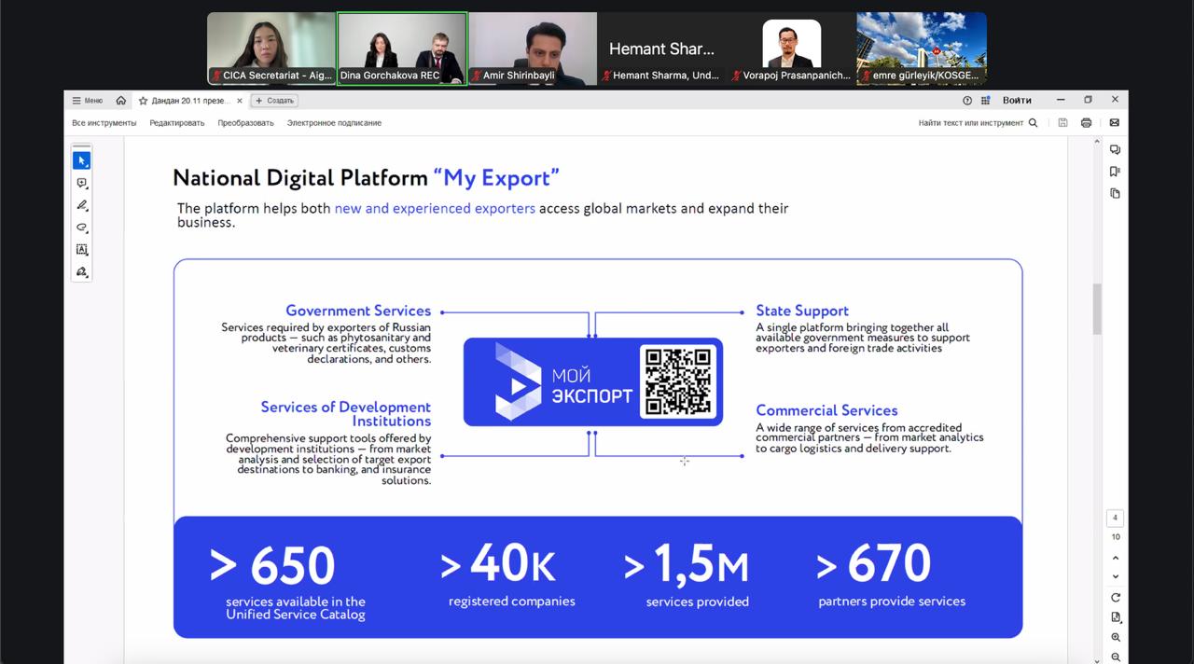This screenshot has width=1194, height=664.
Task: Open the sign/fill stamp tool
Action: [x=82, y=272]
